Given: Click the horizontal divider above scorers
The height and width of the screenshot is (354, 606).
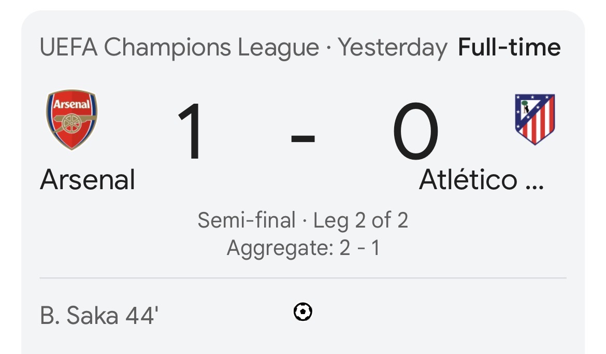Looking at the screenshot, I should pos(303,278).
